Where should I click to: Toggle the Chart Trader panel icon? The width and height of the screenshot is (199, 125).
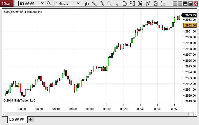pyautogui.click(x=133, y=4)
